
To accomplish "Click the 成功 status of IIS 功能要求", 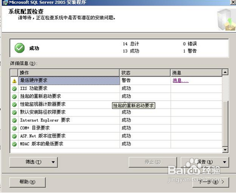I will [126, 88].
